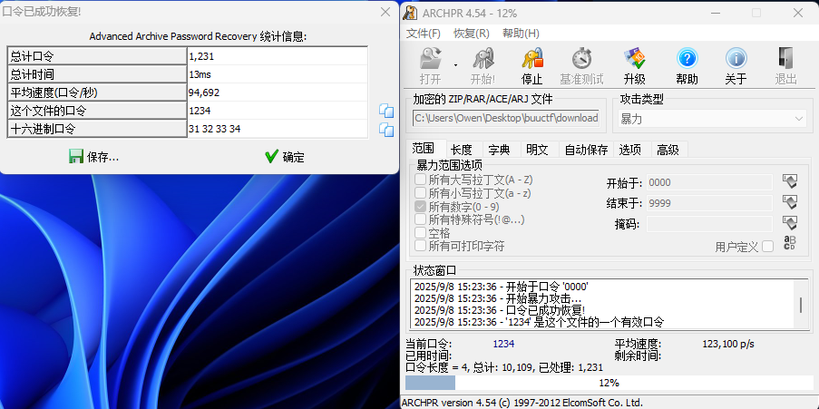Viewport: 819px width, 409px height.
Task: Click the Open (打开) toolbar icon
Action: [431, 59]
